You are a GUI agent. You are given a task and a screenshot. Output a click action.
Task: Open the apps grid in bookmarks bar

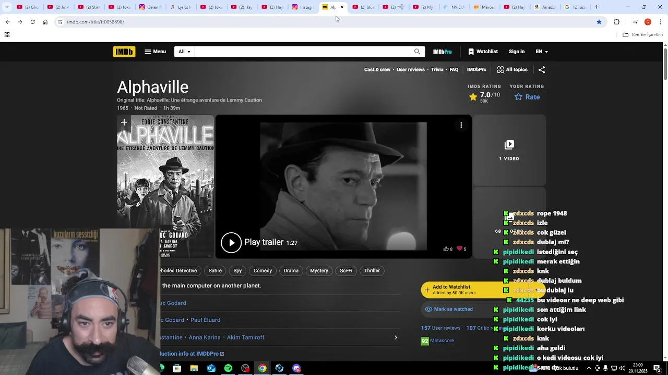tap(7, 35)
